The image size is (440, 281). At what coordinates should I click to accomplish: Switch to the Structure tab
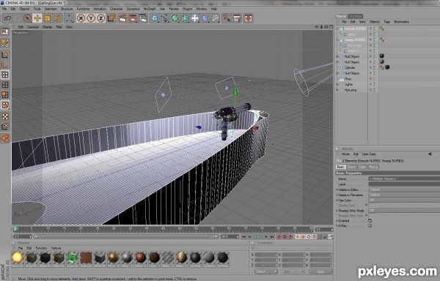point(356,16)
